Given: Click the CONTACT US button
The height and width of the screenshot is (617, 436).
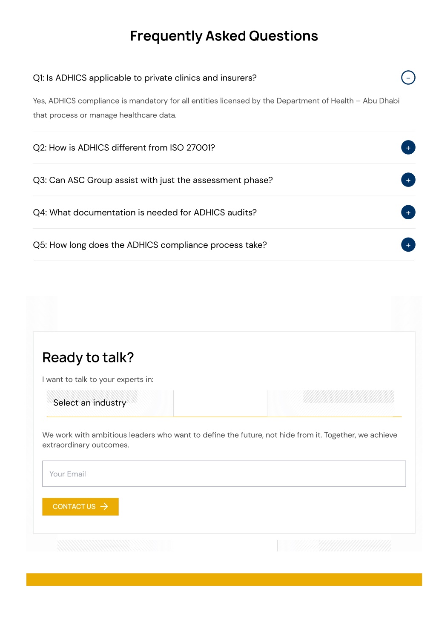Looking at the screenshot, I should [80, 506].
